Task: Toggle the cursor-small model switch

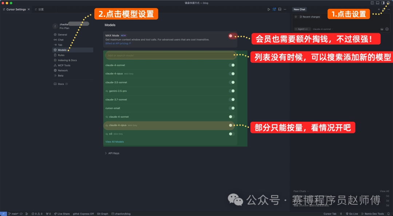Action: (231, 108)
